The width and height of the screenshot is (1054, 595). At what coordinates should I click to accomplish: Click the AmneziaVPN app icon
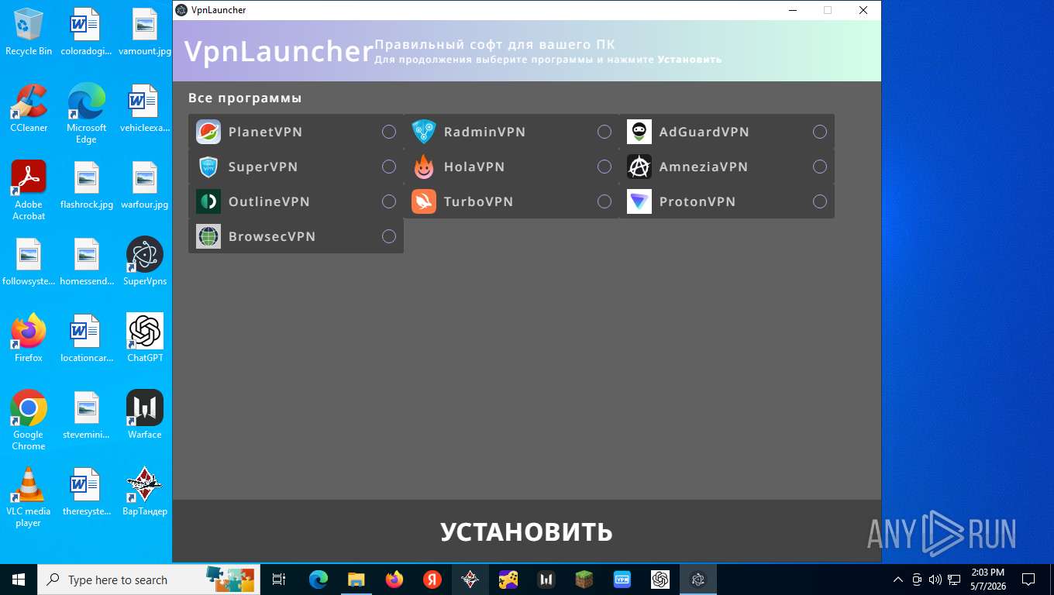[x=639, y=167]
